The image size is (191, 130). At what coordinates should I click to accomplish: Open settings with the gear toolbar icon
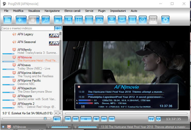(165, 20)
